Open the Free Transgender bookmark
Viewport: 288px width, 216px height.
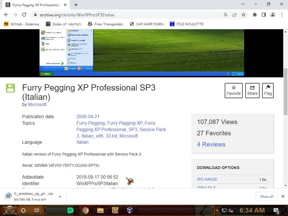[106, 24]
